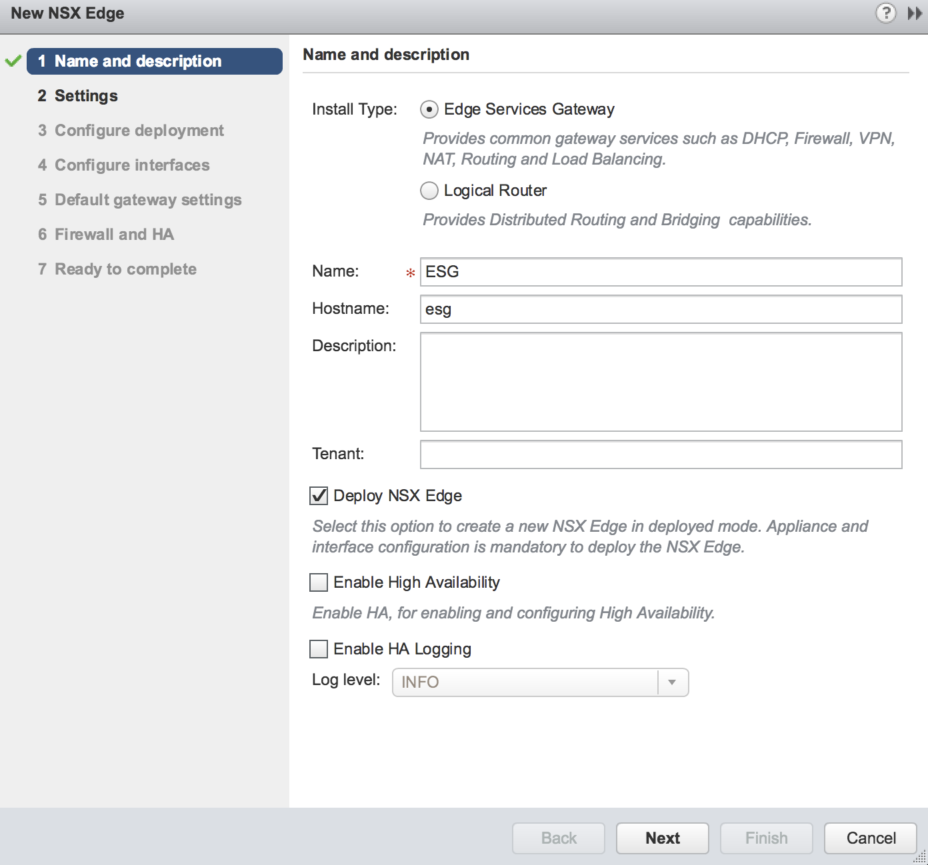Focus the Hostname field containing esg
Screen dimensions: 928x865
(661, 309)
